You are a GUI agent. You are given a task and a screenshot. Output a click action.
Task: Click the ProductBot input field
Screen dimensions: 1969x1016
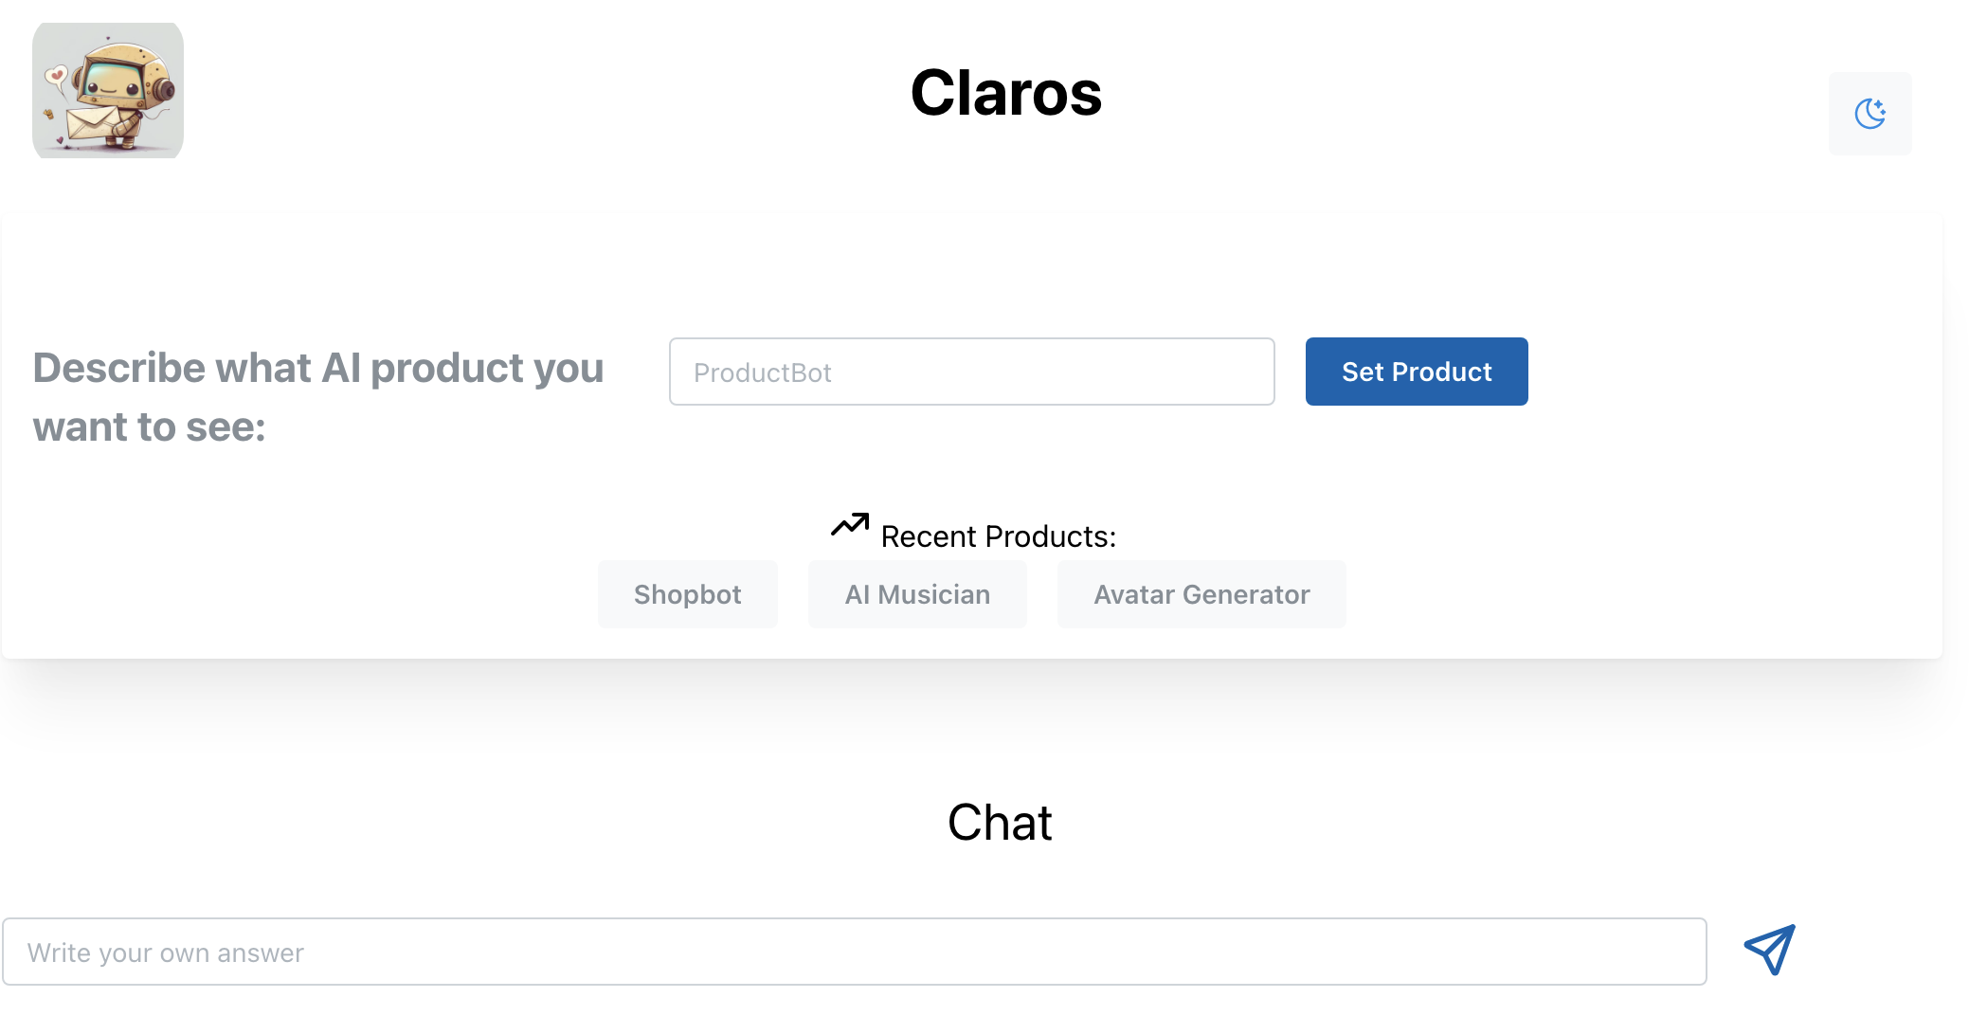tap(971, 372)
